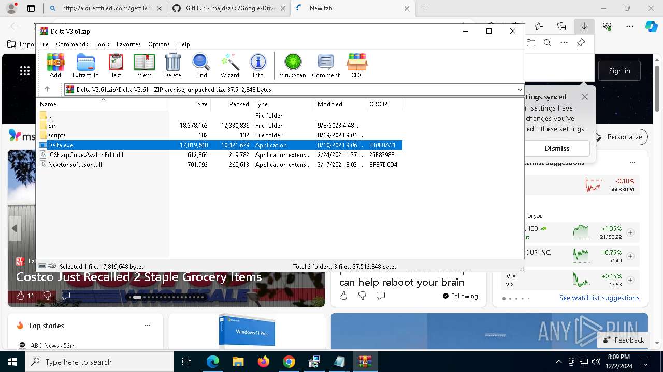Click the drive icon in WinRAR status bar
The height and width of the screenshot is (372, 663).
click(x=42, y=266)
